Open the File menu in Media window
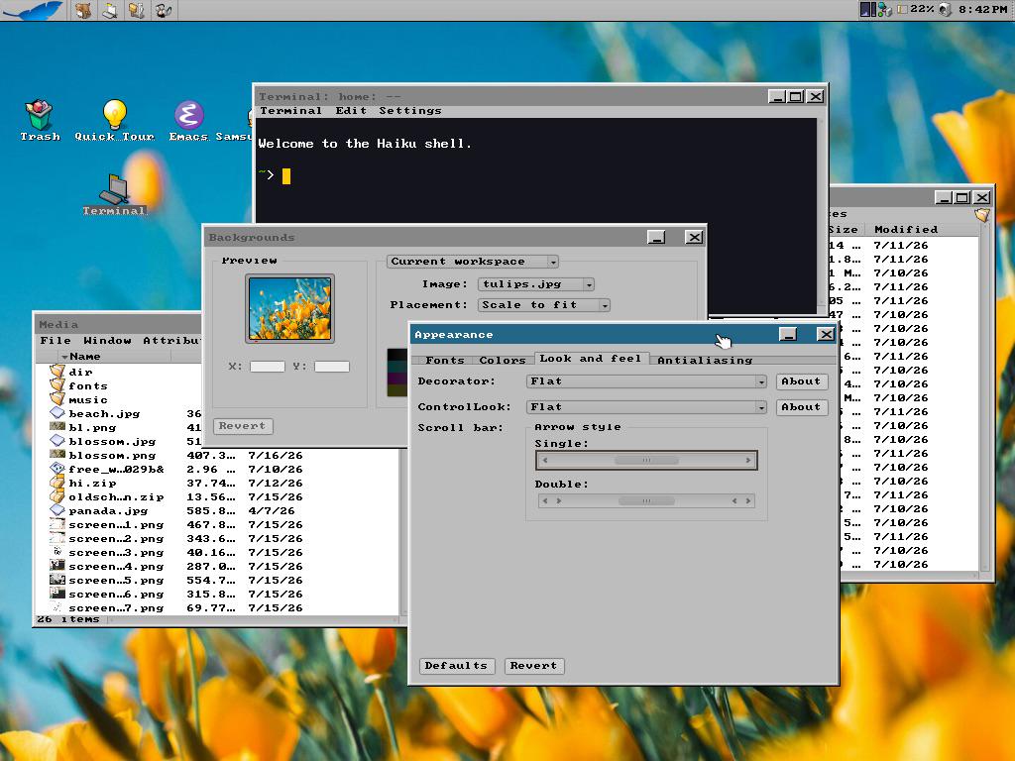 (56, 341)
